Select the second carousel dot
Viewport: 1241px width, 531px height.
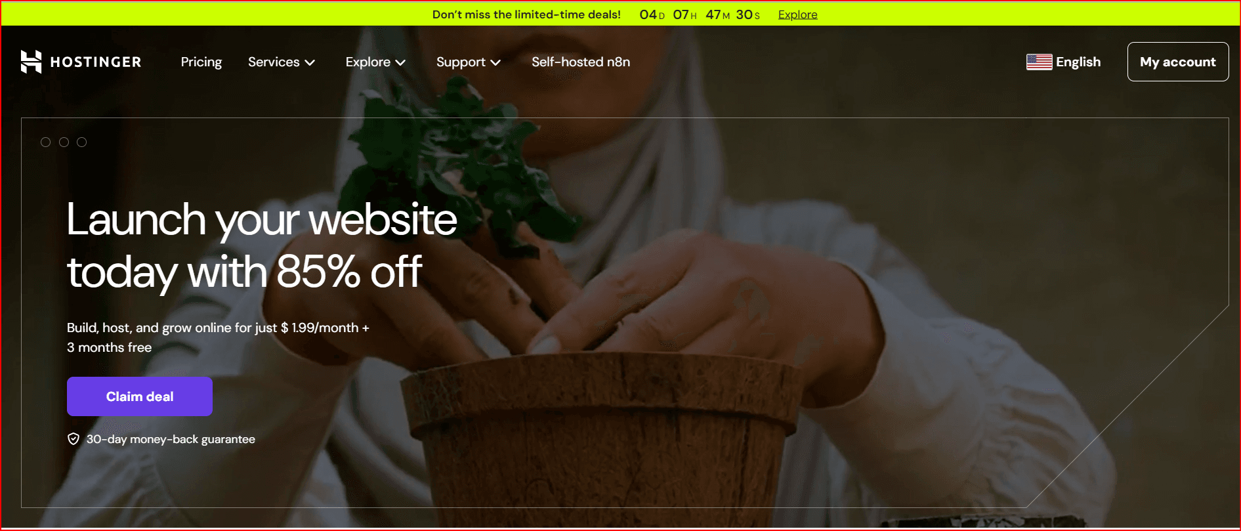click(x=64, y=142)
